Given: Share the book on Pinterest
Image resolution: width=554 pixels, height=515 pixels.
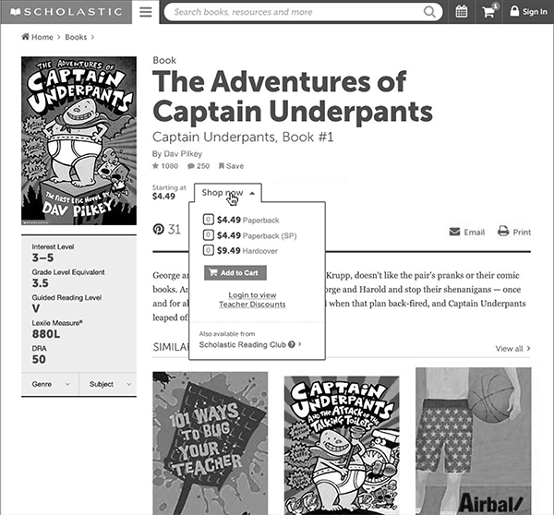Looking at the screenshot, I should tap(159, 229).
